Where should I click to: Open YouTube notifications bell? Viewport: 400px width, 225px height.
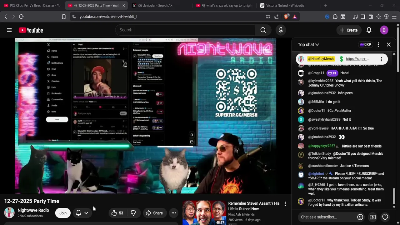369,30
